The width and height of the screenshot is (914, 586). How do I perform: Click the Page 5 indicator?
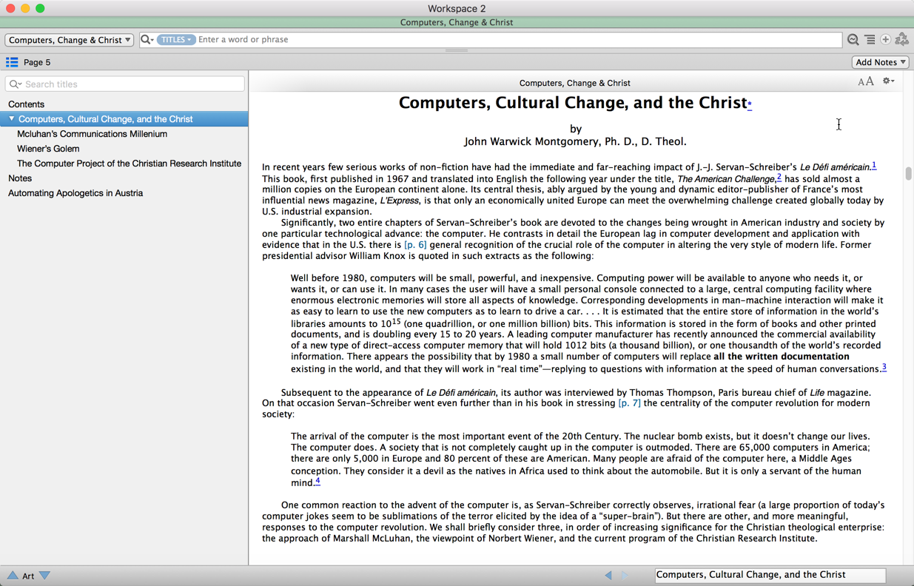(x=37, y=62)
